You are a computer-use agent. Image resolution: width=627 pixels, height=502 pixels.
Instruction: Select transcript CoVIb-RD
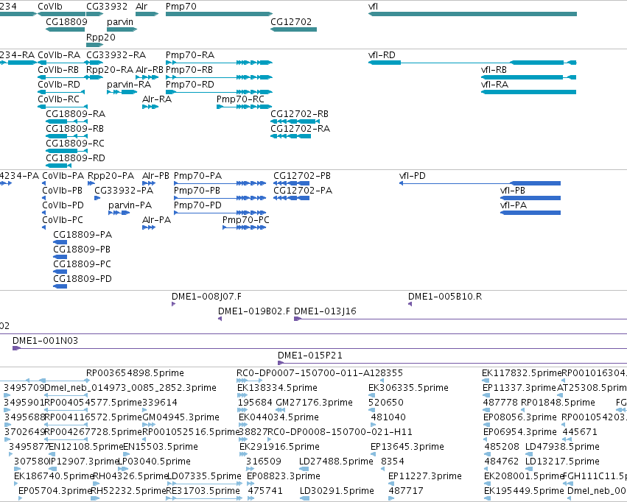63,92
